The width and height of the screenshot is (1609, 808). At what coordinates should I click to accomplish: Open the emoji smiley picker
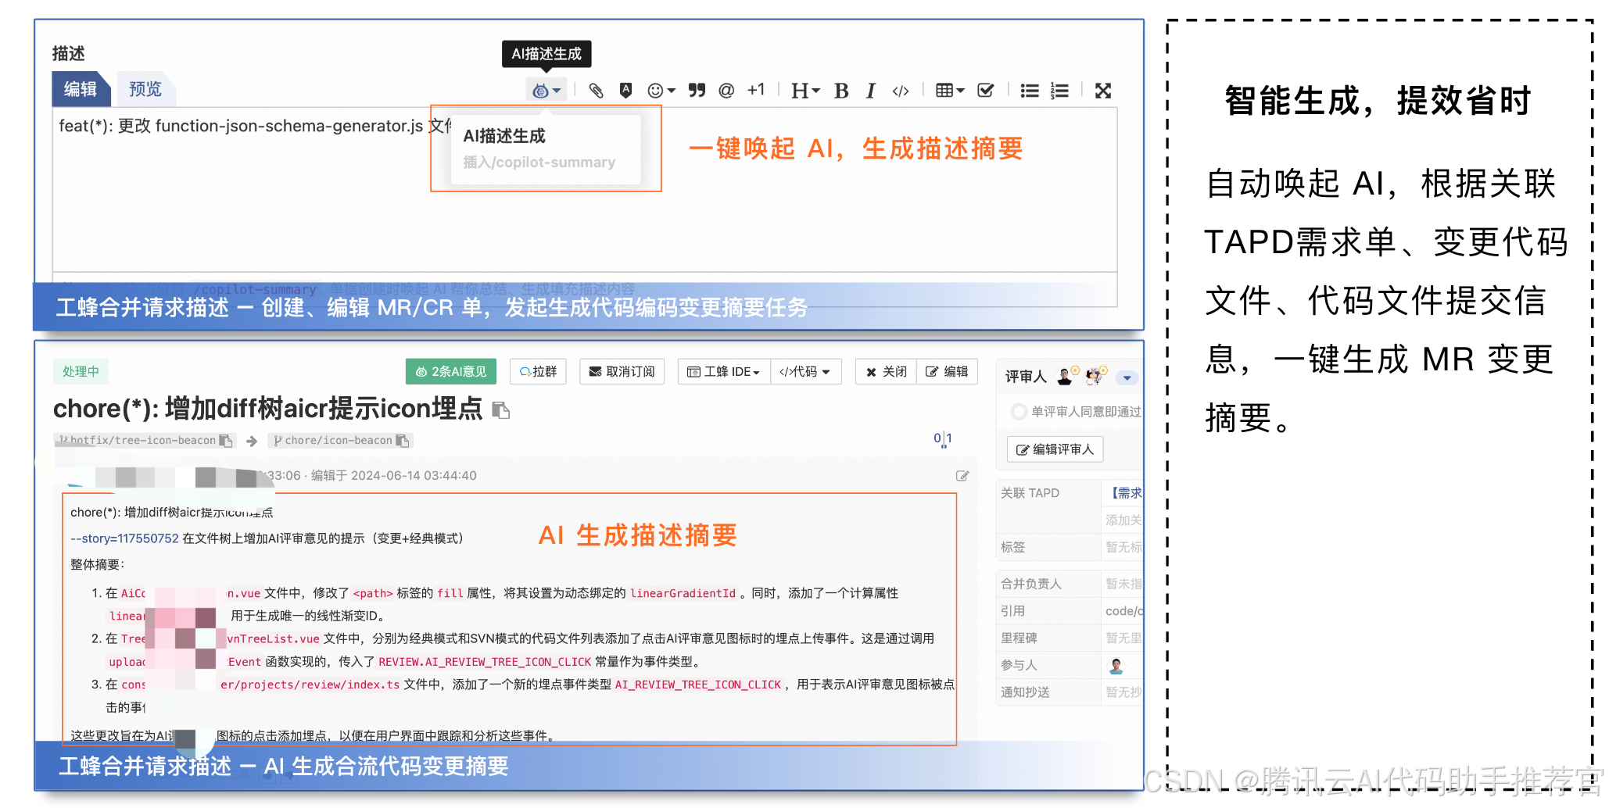coord(661,91)
